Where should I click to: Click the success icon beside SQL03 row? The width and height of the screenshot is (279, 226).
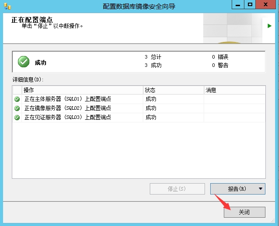(x=17, y=118)
